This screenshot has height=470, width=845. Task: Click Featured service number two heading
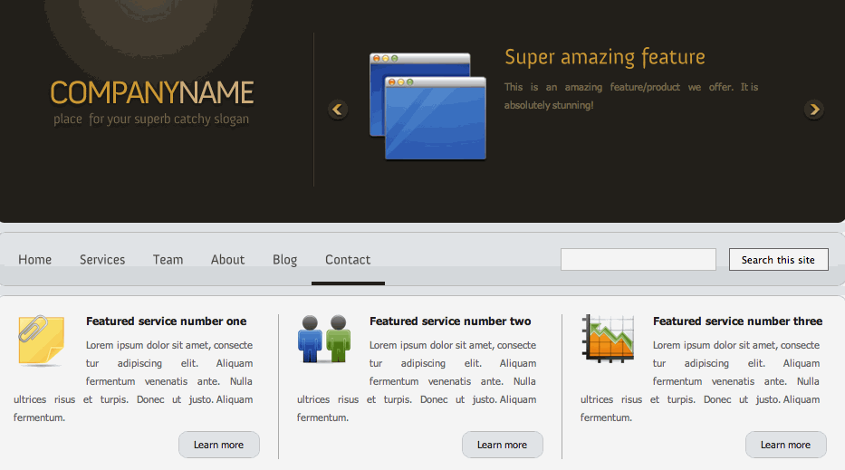point(450,321)
